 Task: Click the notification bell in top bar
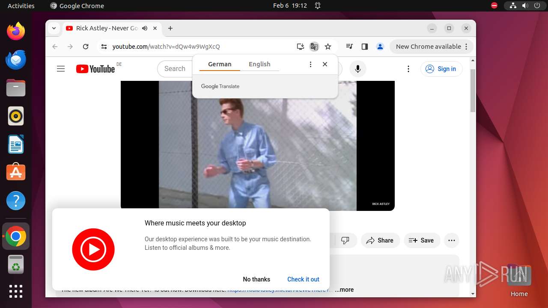pyautogui.click(x=318, y=6)
